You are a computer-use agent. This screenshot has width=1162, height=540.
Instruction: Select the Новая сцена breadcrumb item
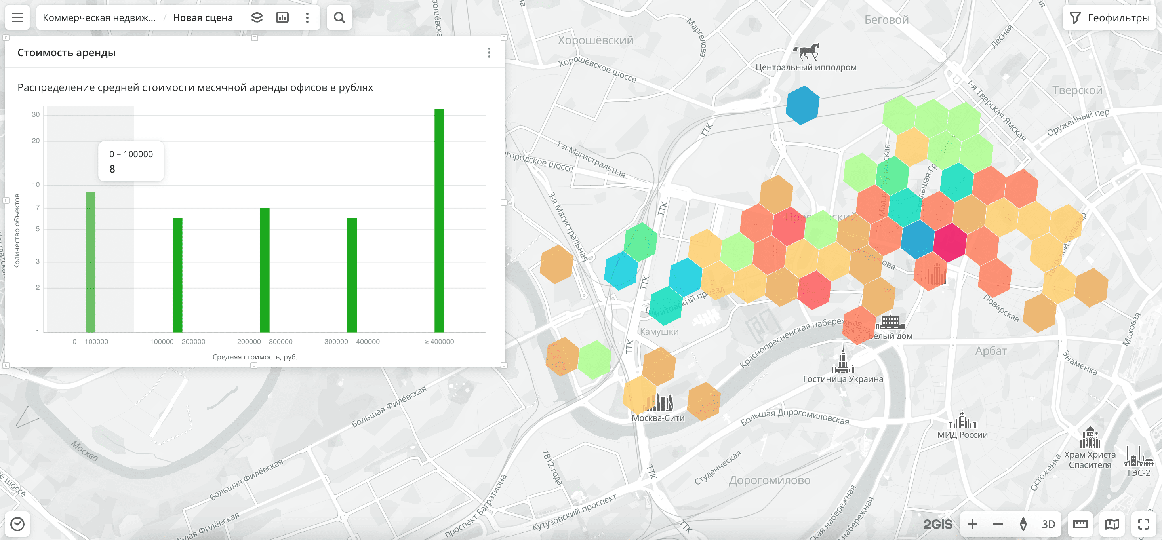(203, 17)
